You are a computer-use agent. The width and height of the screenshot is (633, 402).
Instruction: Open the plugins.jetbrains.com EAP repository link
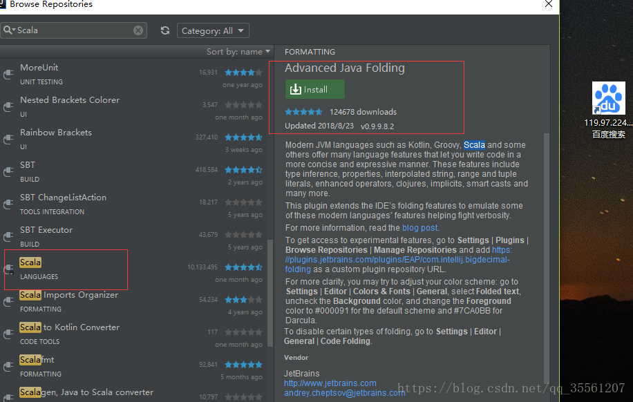(398, 260)
